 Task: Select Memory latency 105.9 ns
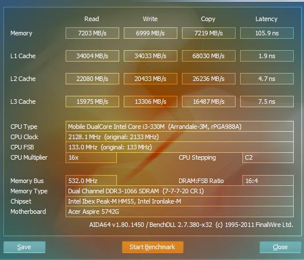click(267, 33)
